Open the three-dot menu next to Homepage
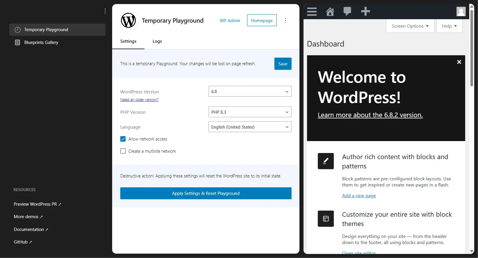This screenshot has height=258, width=478. click(285, 20)
